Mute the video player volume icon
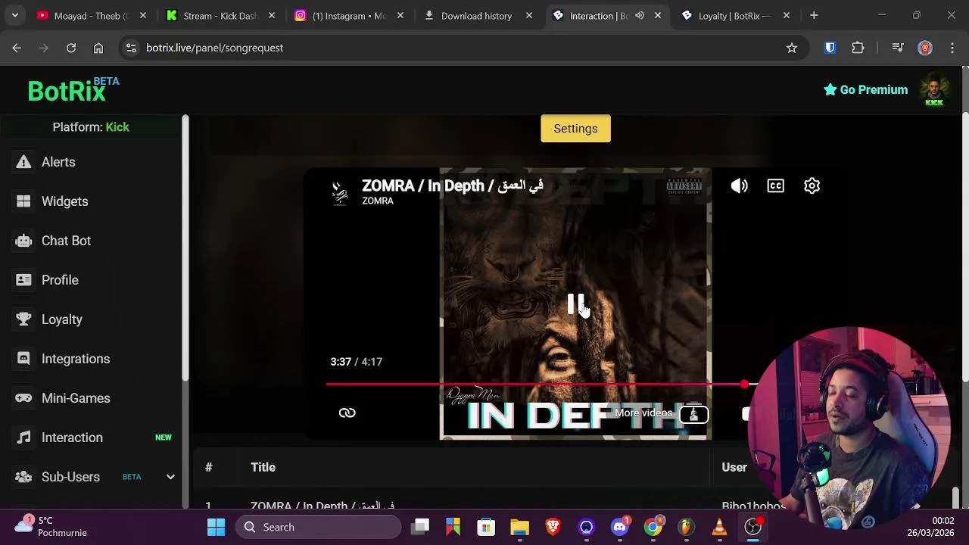This screenshot has height=545, width=969. point(739,186)
